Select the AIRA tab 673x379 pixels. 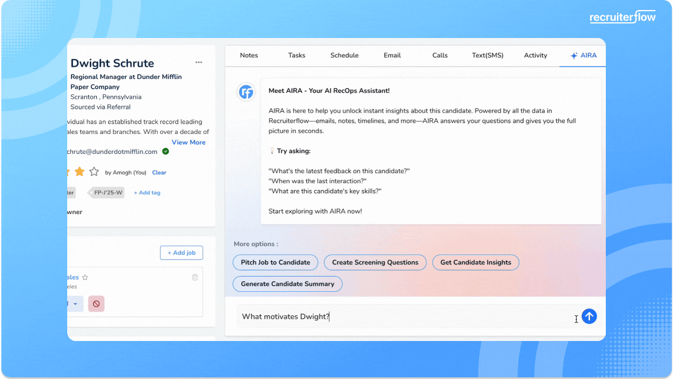pos(582,56)
